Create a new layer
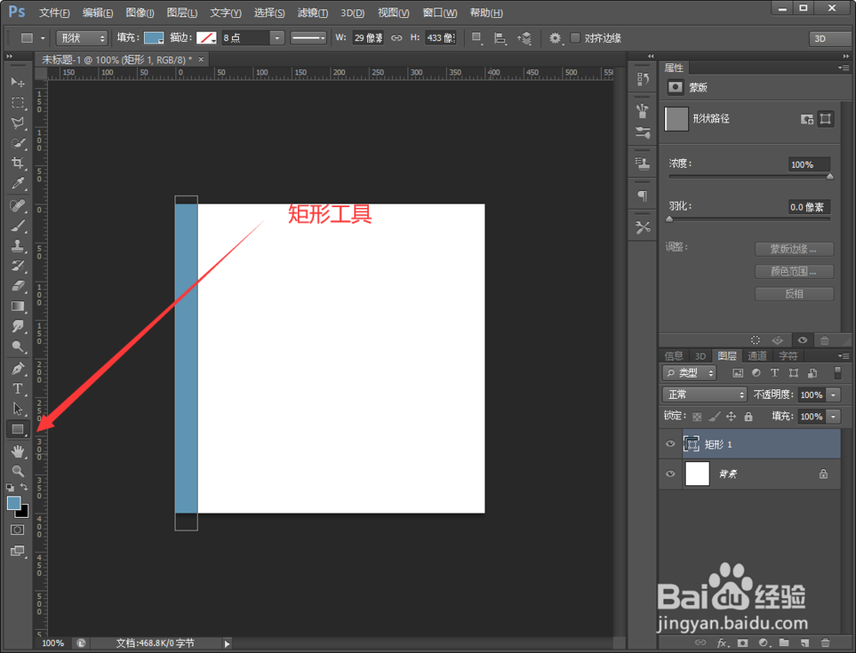The image size is (856, 653). click(805, 643)
